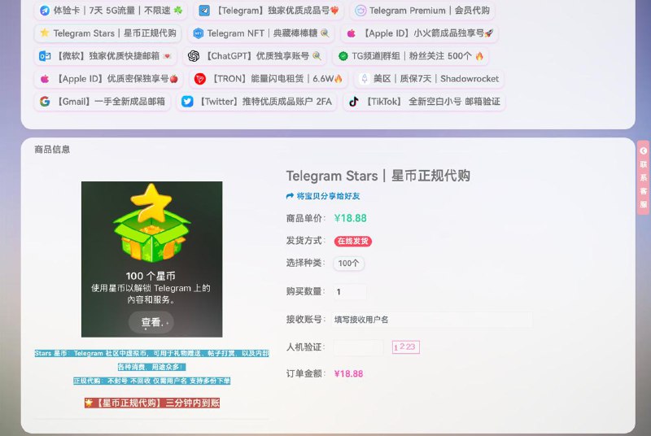The image size is (651, 436).
Task: Click the arrow icon on 联系客服 side tab
Action: [643, 150]
